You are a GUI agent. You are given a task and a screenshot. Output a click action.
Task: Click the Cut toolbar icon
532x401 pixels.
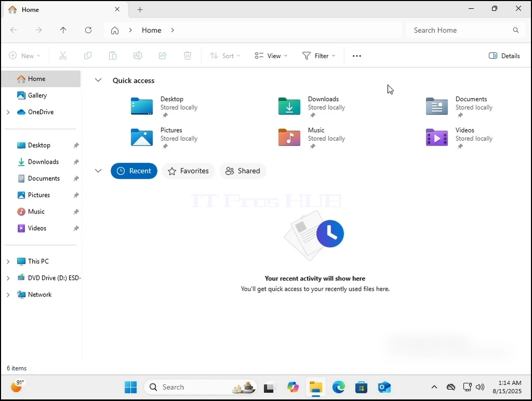pyautogui.click(x=63, y=56)
